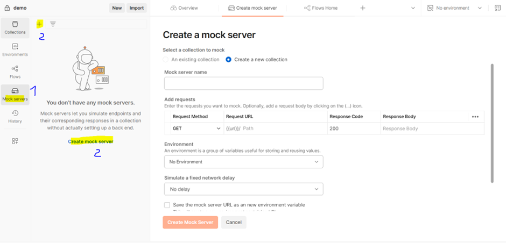Check 'Save the mock server URL' checkbox
This screenshot has height=243, width=506.
pos(167,205)
